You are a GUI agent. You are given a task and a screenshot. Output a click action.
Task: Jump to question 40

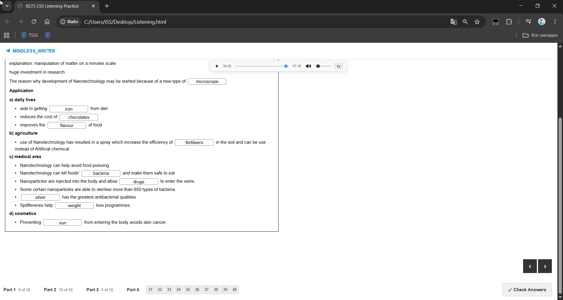point(235,290)
